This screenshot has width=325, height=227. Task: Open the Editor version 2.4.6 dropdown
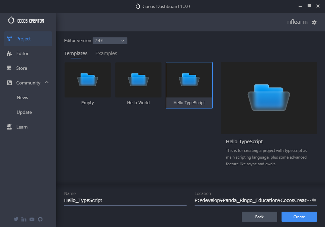110,40
